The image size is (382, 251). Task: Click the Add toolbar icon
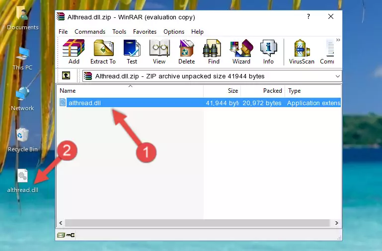(74, 52)
